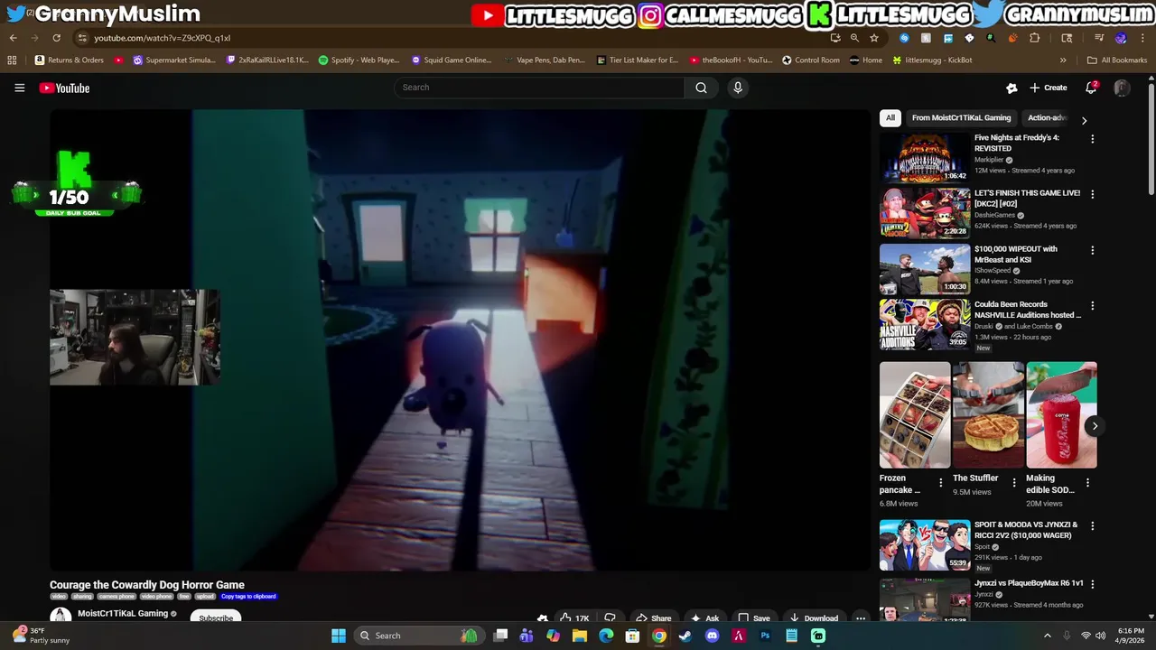This screenshot has height=650, width=1156.
Task: Open Frozen pancake short thumbnail
Action: pos(915,415)
